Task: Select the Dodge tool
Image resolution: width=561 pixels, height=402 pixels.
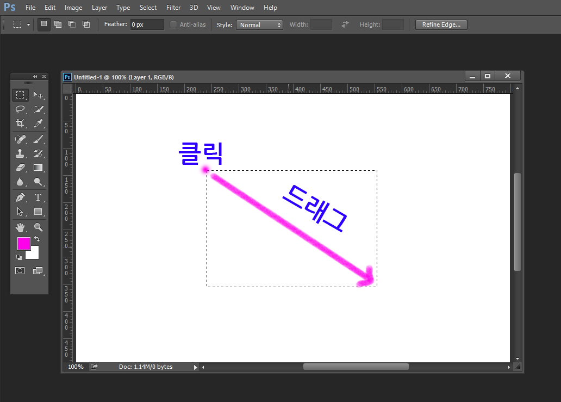Action: click(x=38, y=182)
